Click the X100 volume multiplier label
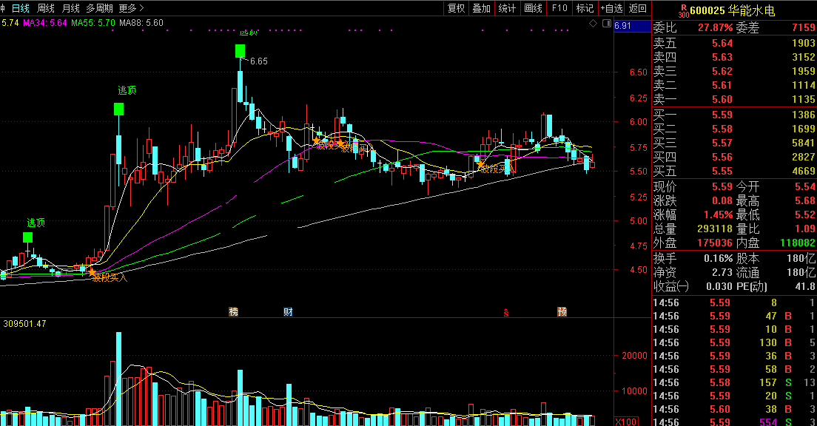 pyautogui.click(x=626, y=422)
